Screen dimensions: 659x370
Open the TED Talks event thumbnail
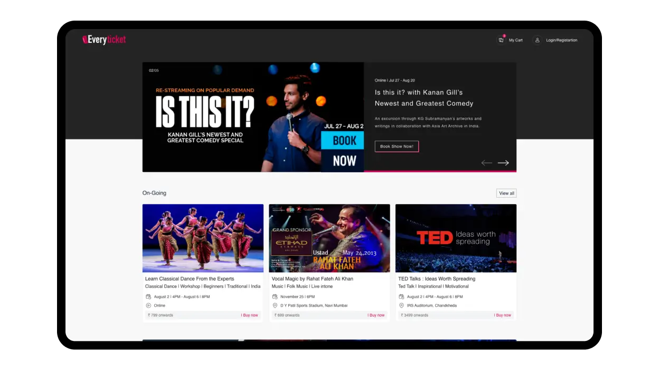point(456,238)
